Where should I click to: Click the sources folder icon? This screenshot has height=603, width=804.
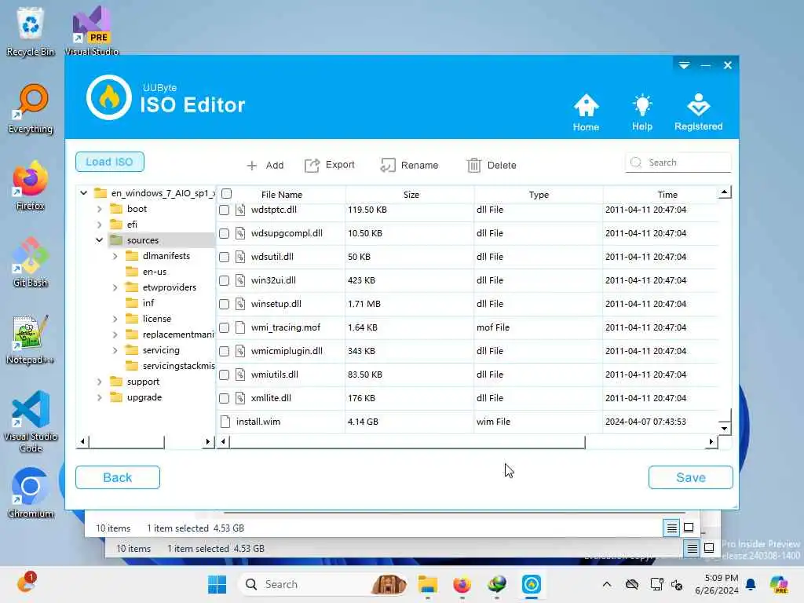117,240
